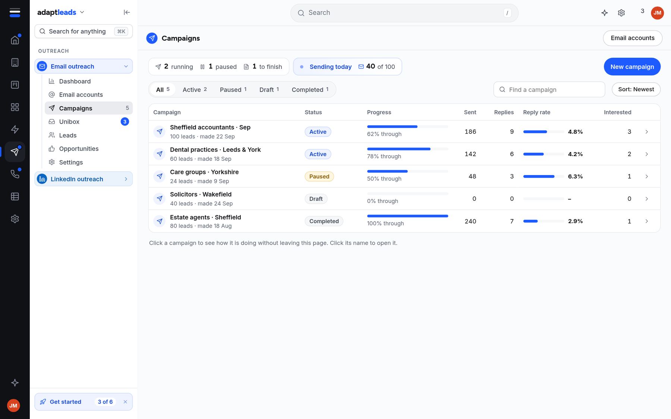This screenshot has height=419, width=671.
Task: Open the hamburger menu logo icon
Action: point(15,12)
